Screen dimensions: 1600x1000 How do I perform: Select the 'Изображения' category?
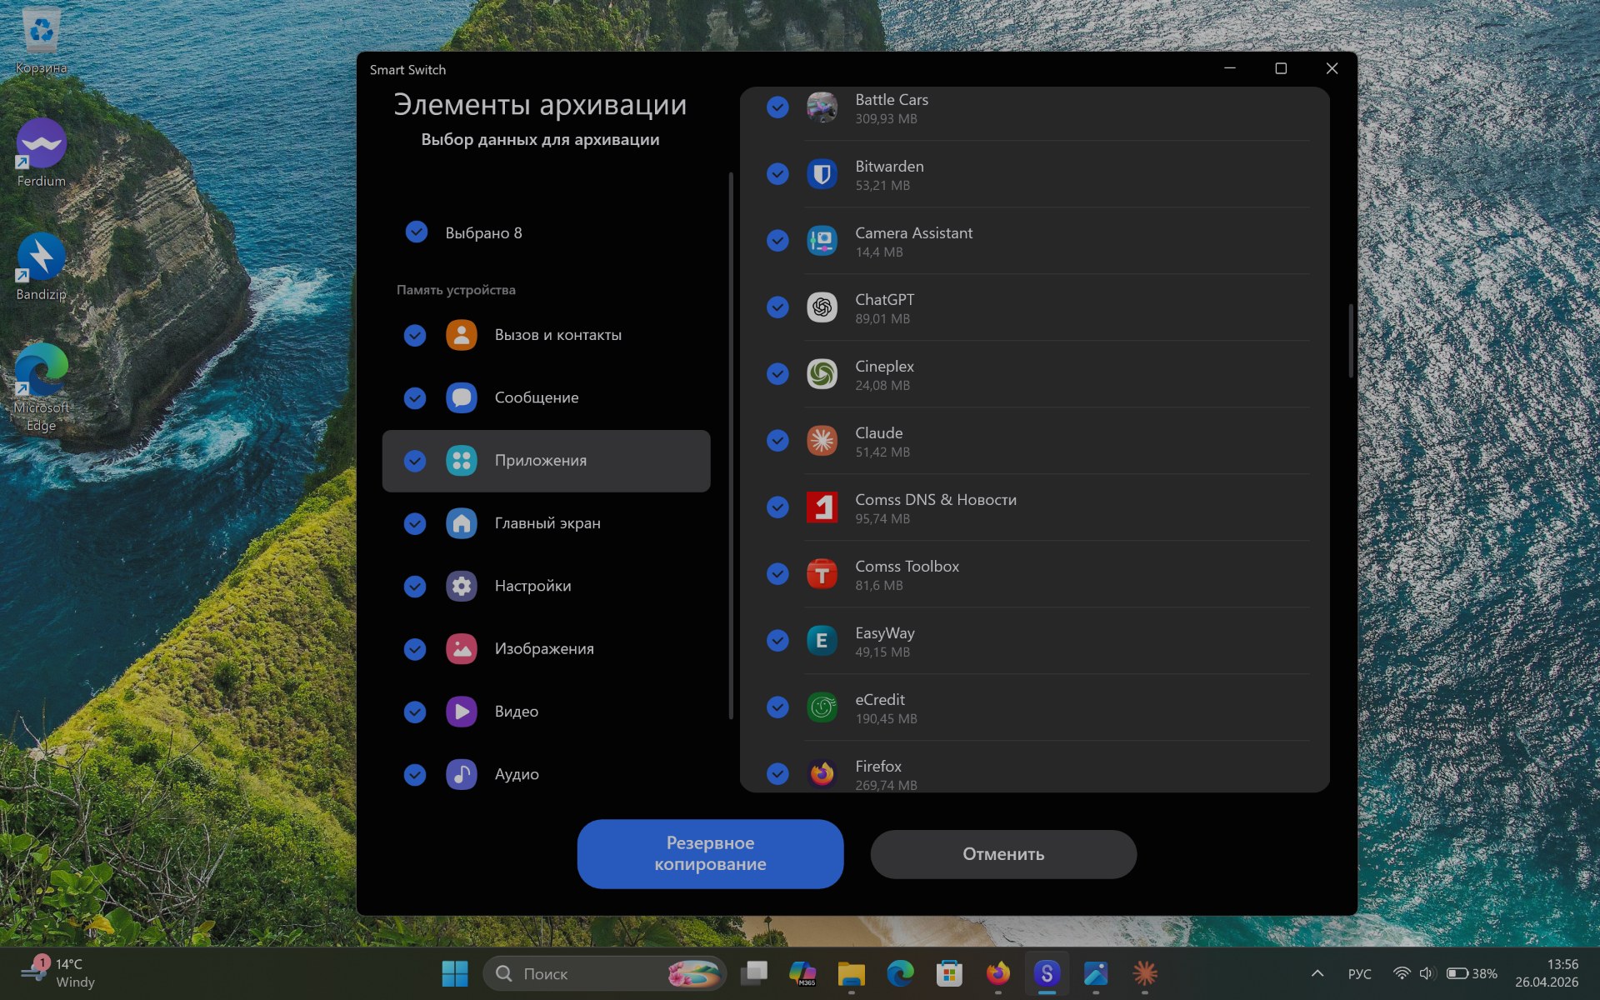[x=543, y=648]
